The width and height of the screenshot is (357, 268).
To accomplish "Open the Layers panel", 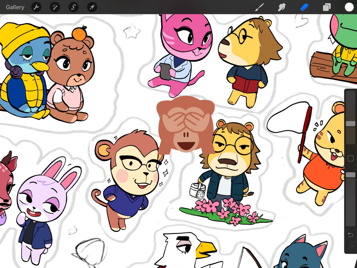I will pos(327,7).
